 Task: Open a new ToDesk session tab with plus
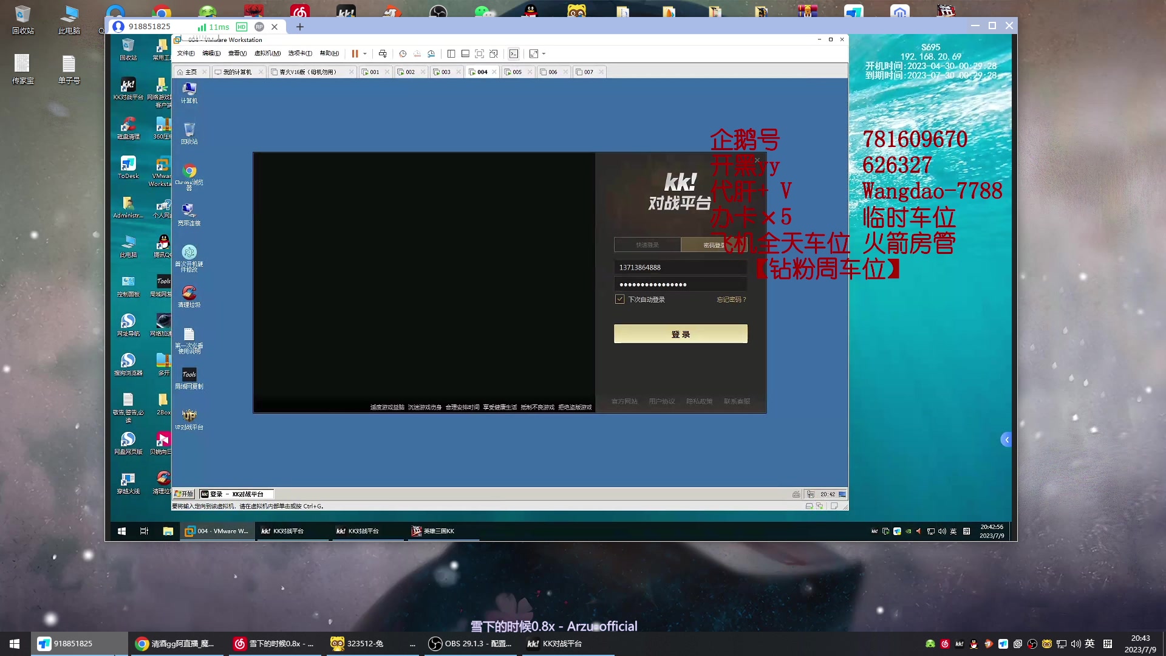pos(300,27)
